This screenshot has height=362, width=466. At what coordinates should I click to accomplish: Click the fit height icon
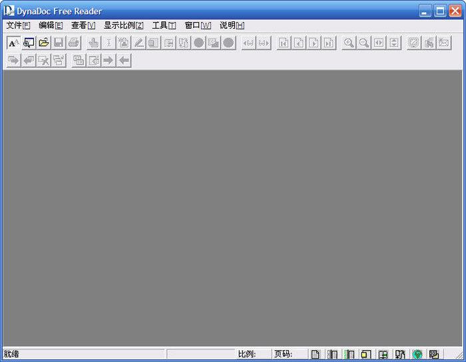394,43
